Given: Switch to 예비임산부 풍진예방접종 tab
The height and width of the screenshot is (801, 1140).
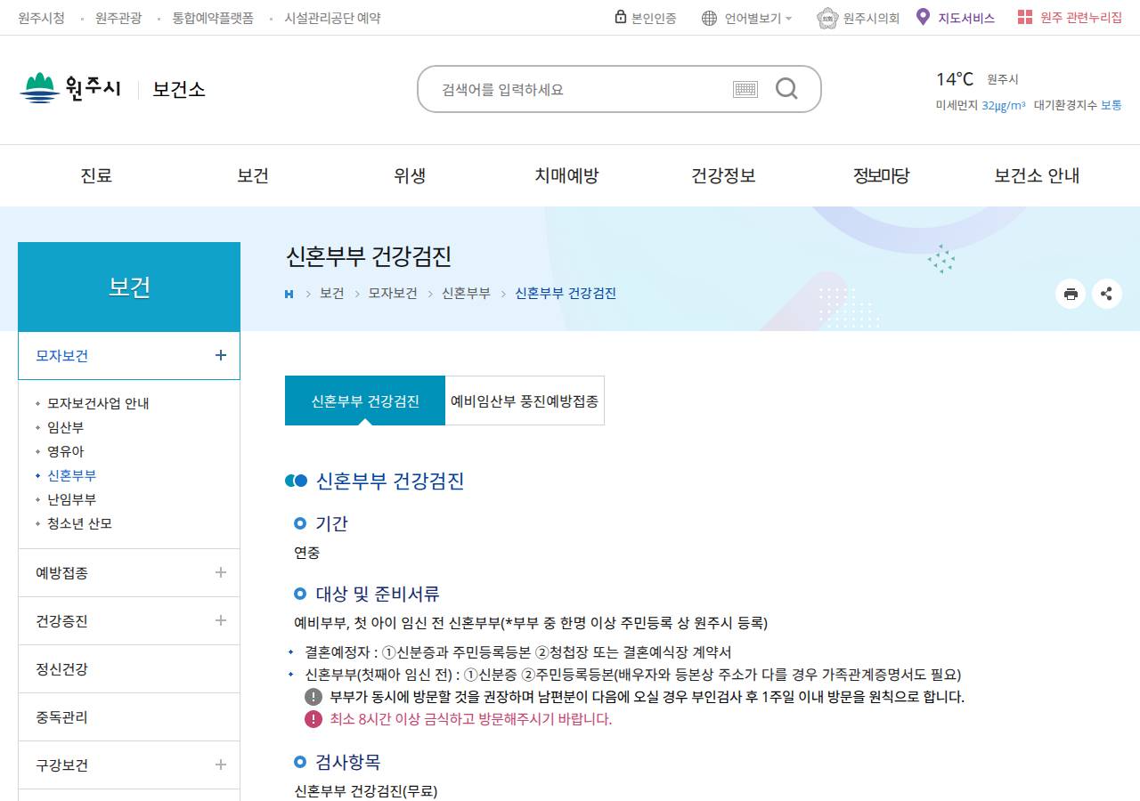Looking at the screenshot, I should [x=525, y=400].
